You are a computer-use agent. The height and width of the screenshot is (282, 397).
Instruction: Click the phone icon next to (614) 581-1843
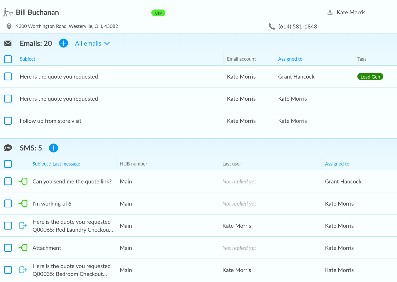[272, 26]
